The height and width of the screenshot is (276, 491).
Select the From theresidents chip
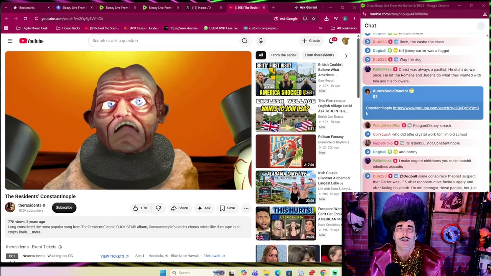tap(319, 55)
